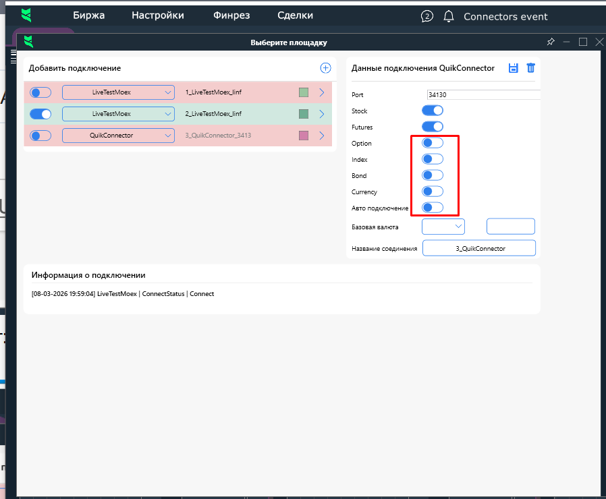Click the plus icon to add connection
This screenshot has height=499, width=606.
click(x=325, y=68)
